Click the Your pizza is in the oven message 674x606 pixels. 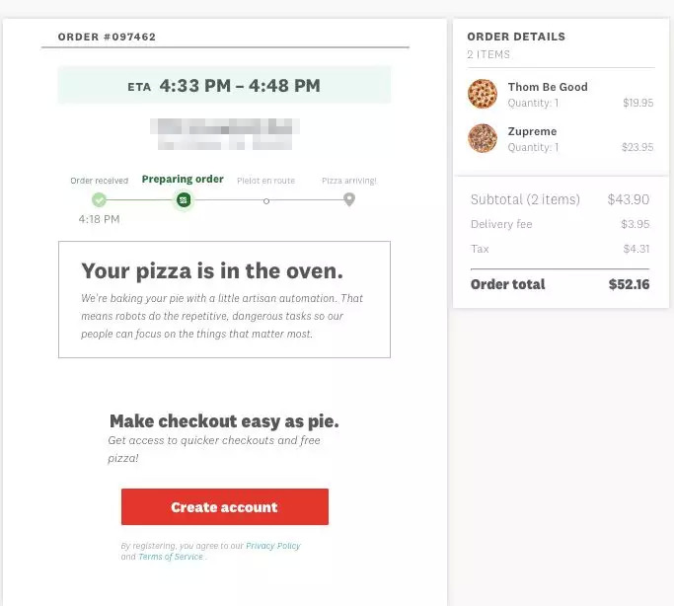click(212, 271)
